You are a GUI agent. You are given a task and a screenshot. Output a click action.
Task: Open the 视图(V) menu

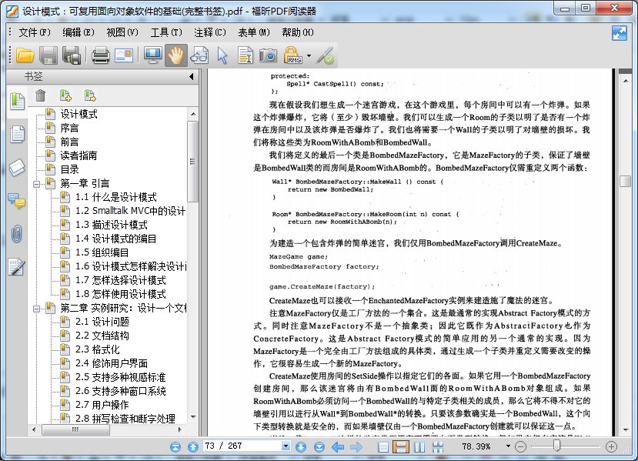pos(122,32)
